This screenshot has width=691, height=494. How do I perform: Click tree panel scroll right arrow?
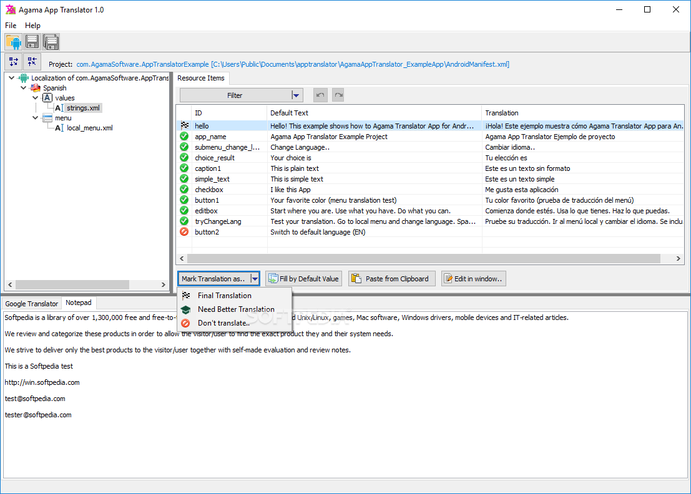click(163, 285)
